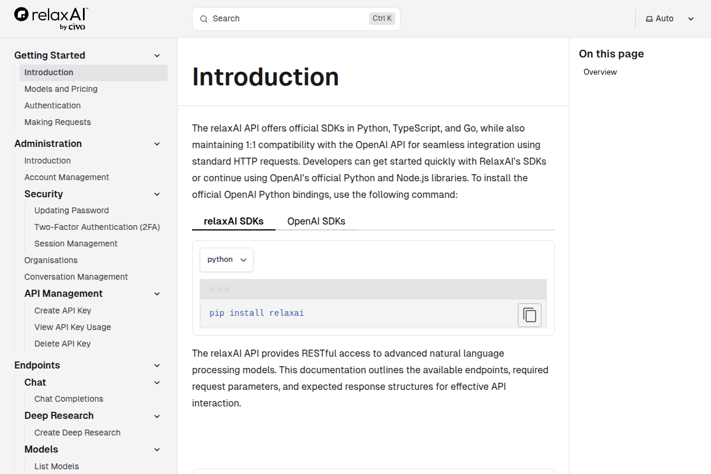The image size is (711, 474).
Task: Collapse the Models subsection
Action: pyautogui.click(x=157, y=450)
